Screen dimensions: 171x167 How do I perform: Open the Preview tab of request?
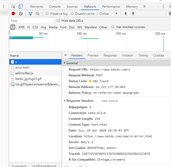click(x=93, y=55)
